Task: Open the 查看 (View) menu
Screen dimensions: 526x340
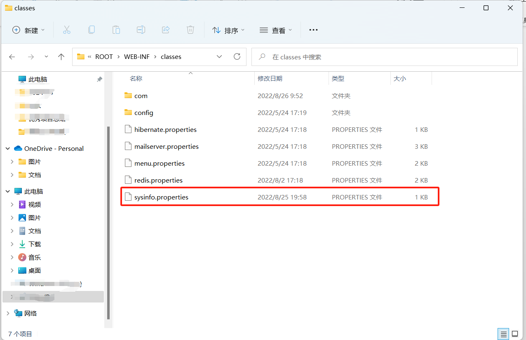Action: (276, 30)
